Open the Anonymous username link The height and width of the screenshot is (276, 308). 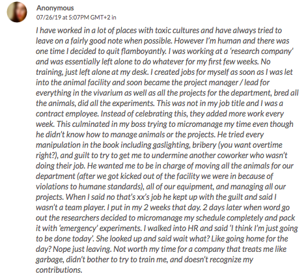55,8
